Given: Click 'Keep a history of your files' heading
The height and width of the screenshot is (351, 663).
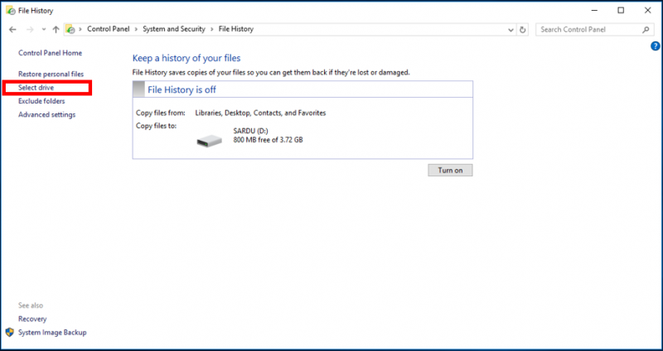Looking at the screenshot, I should [186, 58].
